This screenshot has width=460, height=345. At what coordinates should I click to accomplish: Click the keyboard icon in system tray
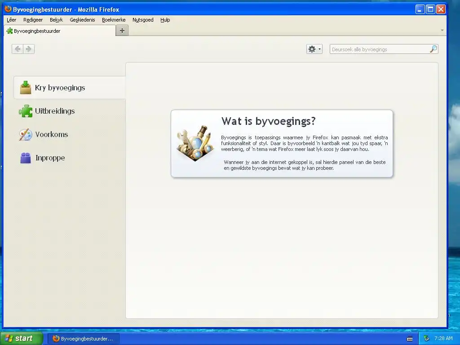tap(410, 339)
